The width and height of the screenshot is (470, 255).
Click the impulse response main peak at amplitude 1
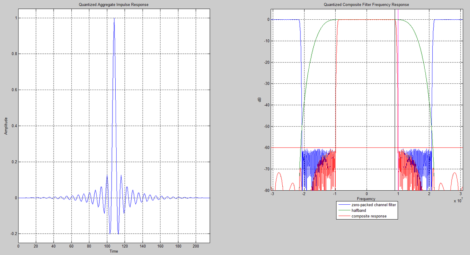tap(114, 18)
